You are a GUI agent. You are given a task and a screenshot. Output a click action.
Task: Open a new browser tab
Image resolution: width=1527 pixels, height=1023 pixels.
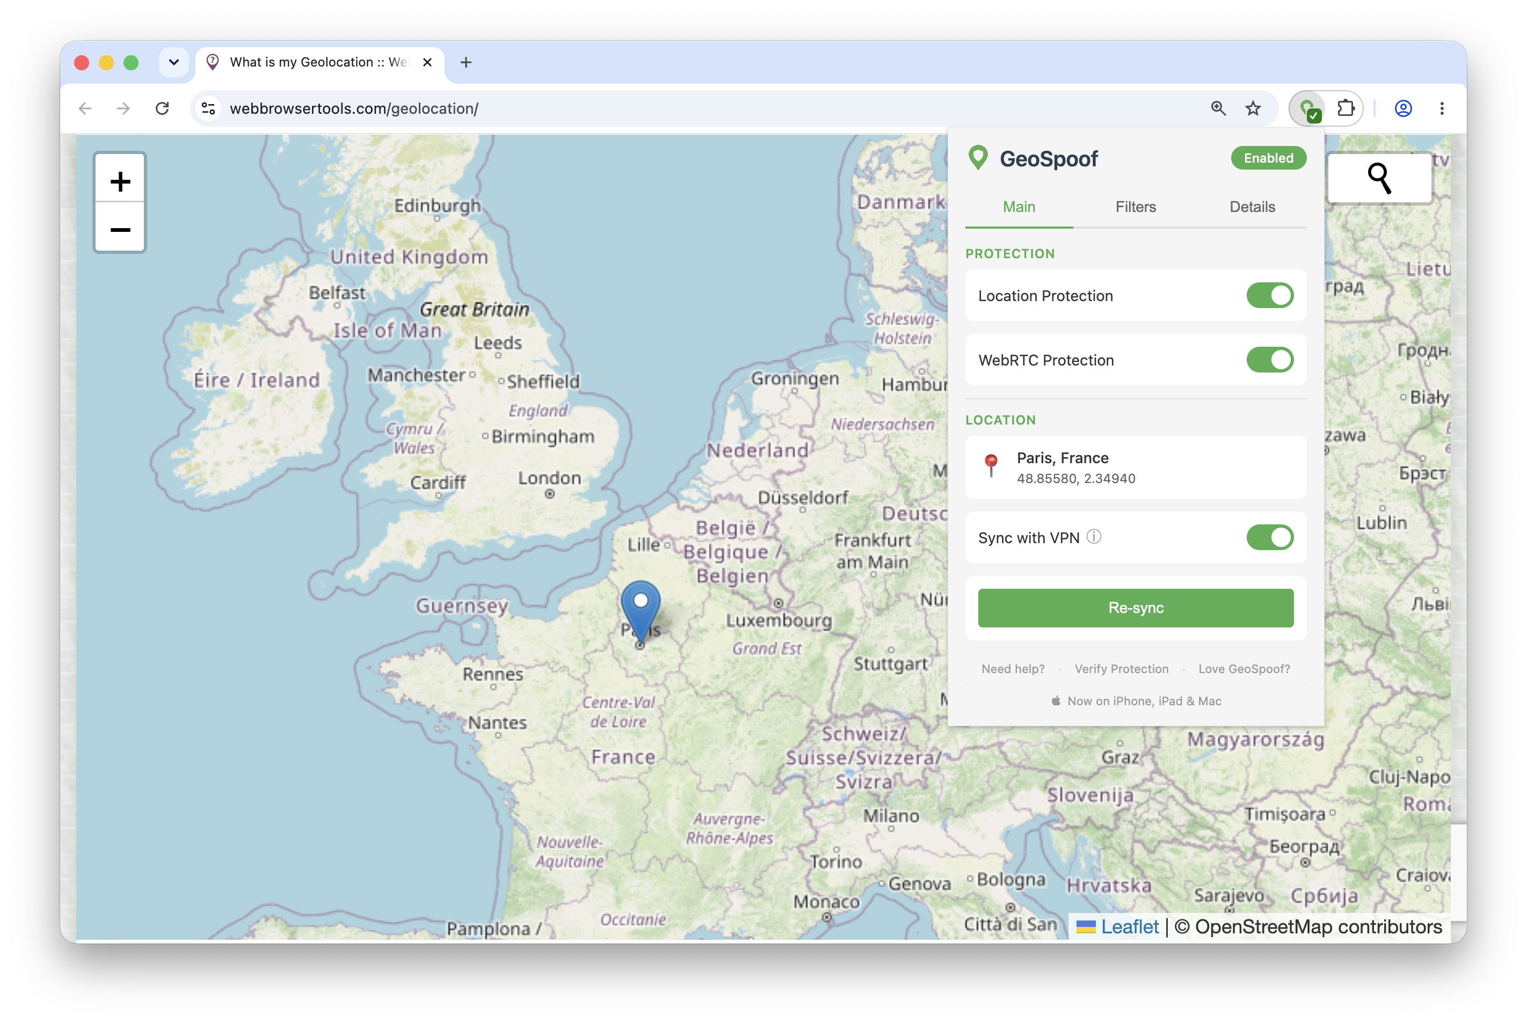(x=466, y=62)
